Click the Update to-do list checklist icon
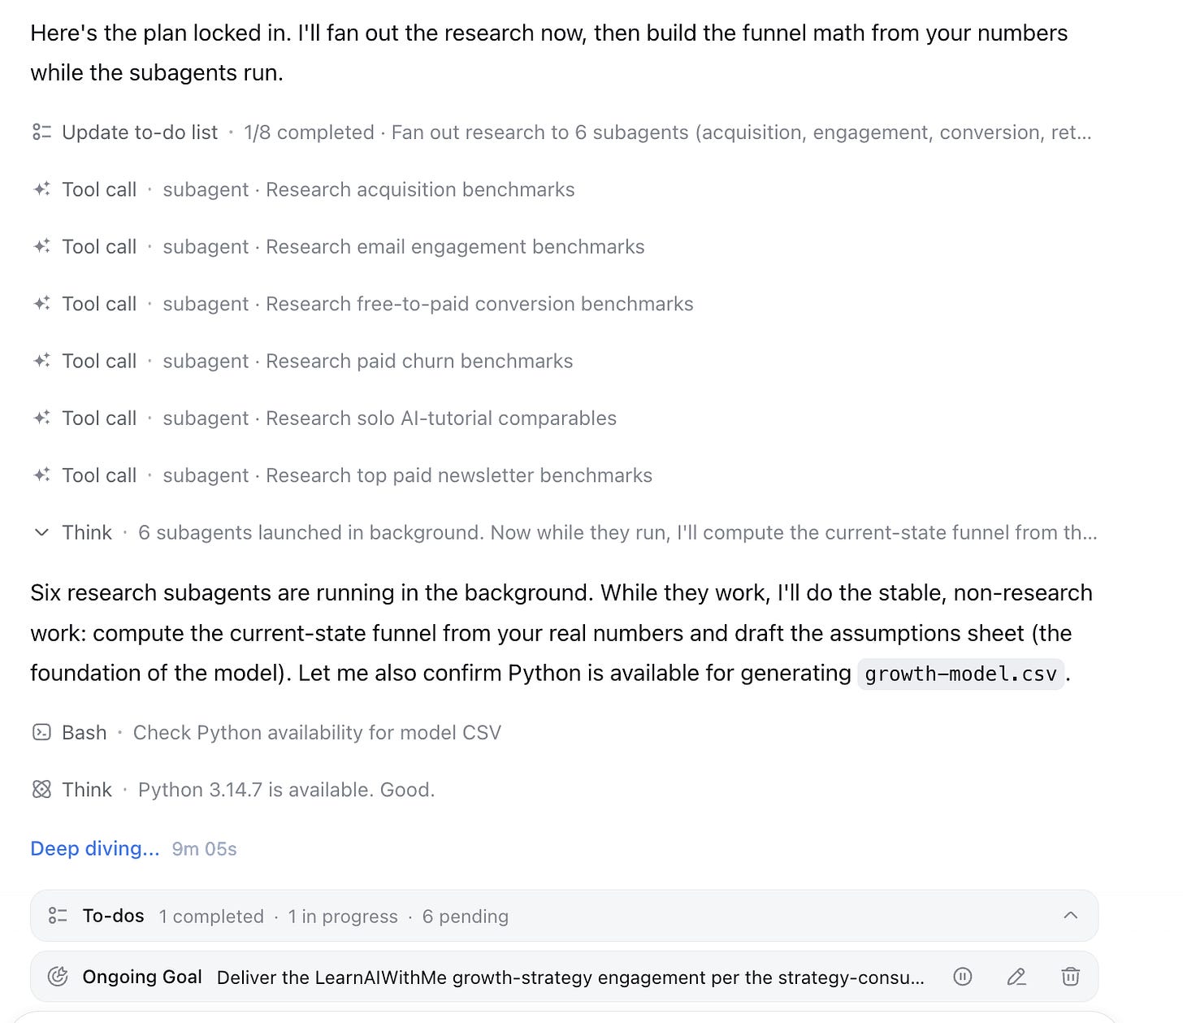This screenshot has height=1023, width=1183. (41, 132)
